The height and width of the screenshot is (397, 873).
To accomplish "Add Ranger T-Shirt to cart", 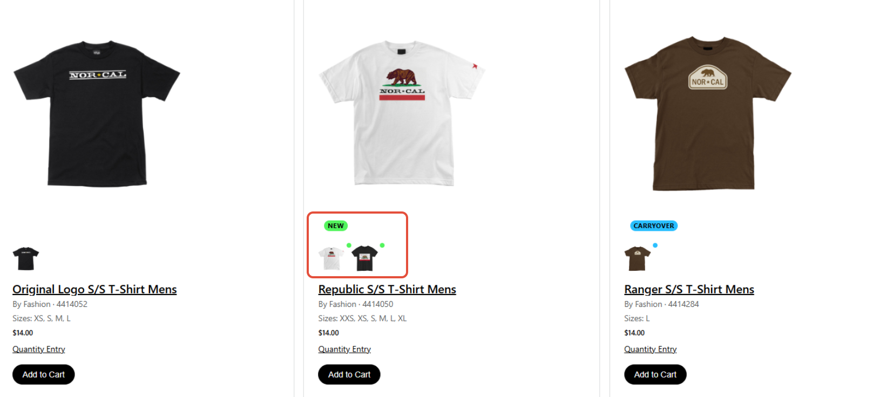I will [x=655, y=374].
